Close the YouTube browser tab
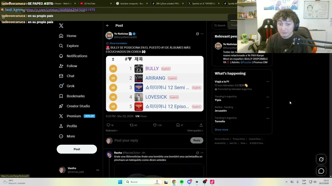The width and height of the screenshot is (332, 186). point(111,4)
